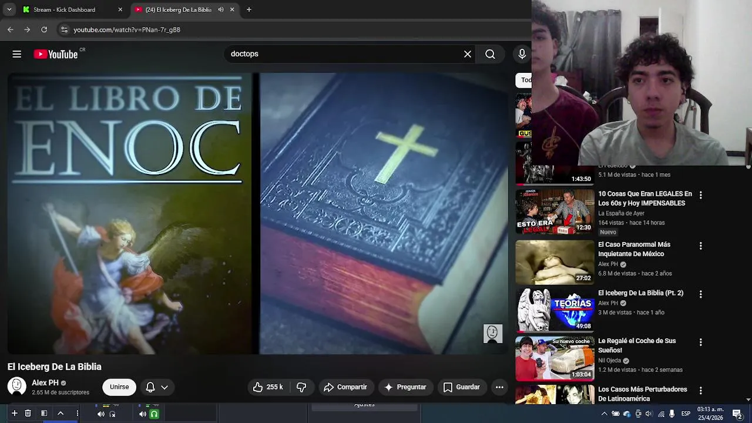Expand the notification bell dropdown arrow
This screenshot has width=752, height=423.
(164, 387)
